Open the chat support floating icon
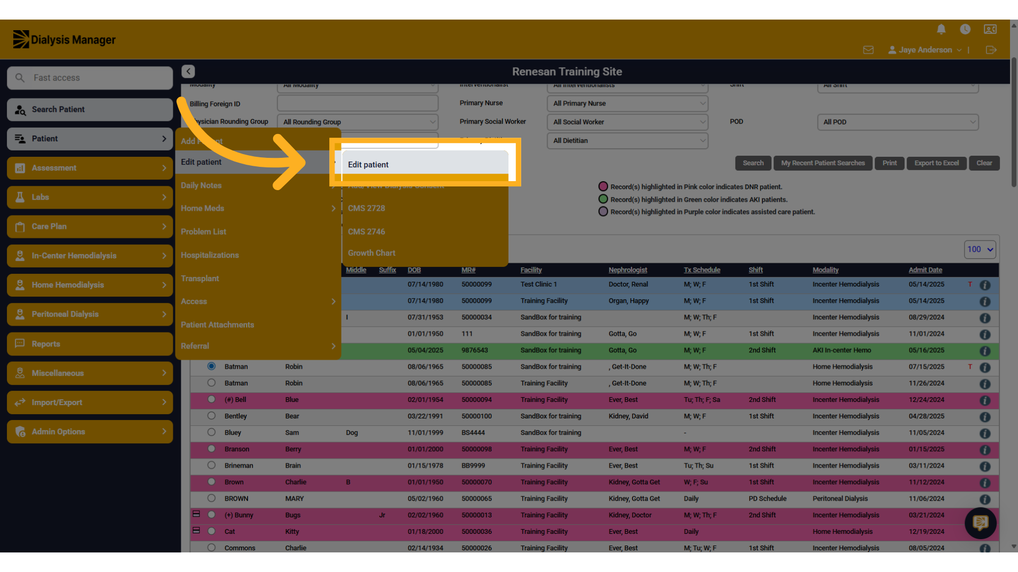The image size is (1018, 572). (x=980, y=523)
